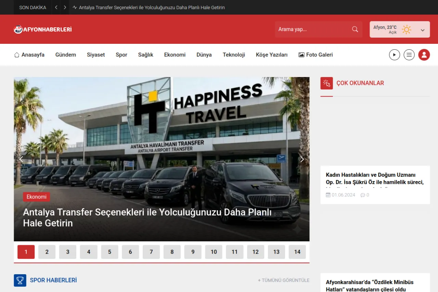This screenshot has width=438, height=292.
Task: Select slider page 14
Action: point(297,252)
